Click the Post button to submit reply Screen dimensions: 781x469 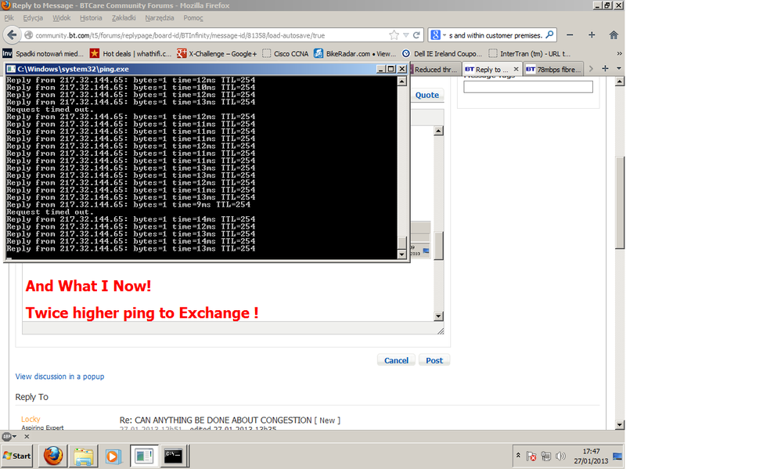coord(434,359)
